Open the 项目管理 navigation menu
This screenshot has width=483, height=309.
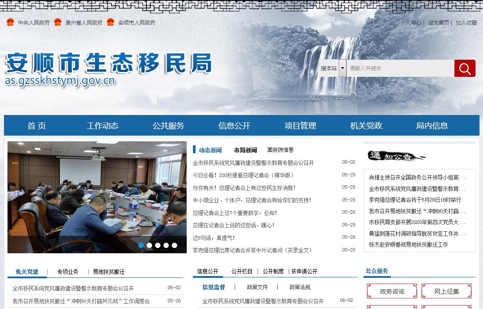300,126
